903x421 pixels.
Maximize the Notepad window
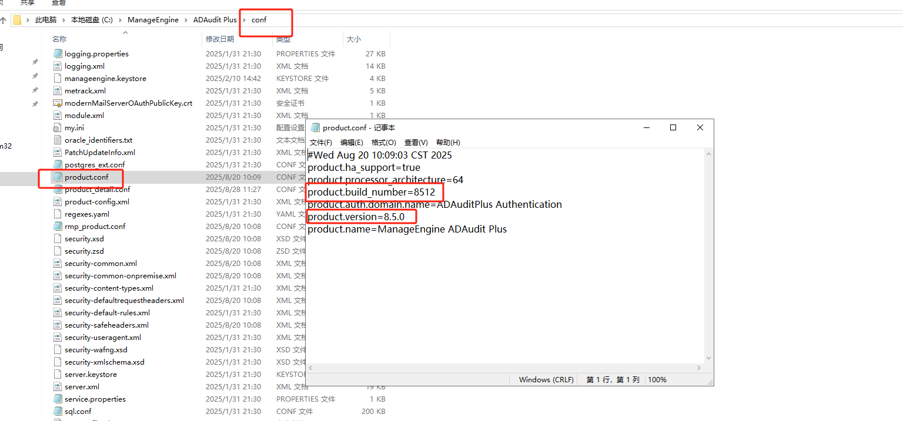673,127
